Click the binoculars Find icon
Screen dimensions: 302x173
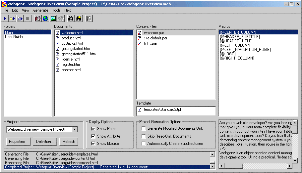[71, 19]
